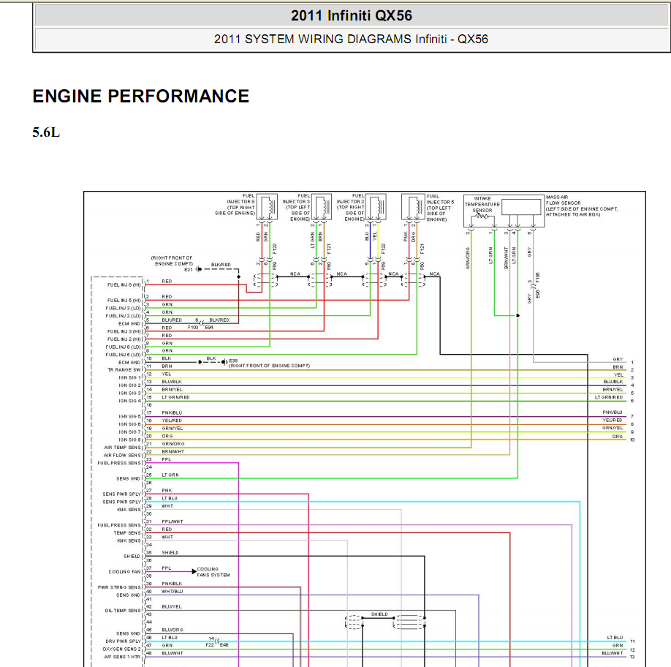Click the "INTAKE TEMPERATURE SENSOR" label
The image size is (671, 667).
(482, 205)
